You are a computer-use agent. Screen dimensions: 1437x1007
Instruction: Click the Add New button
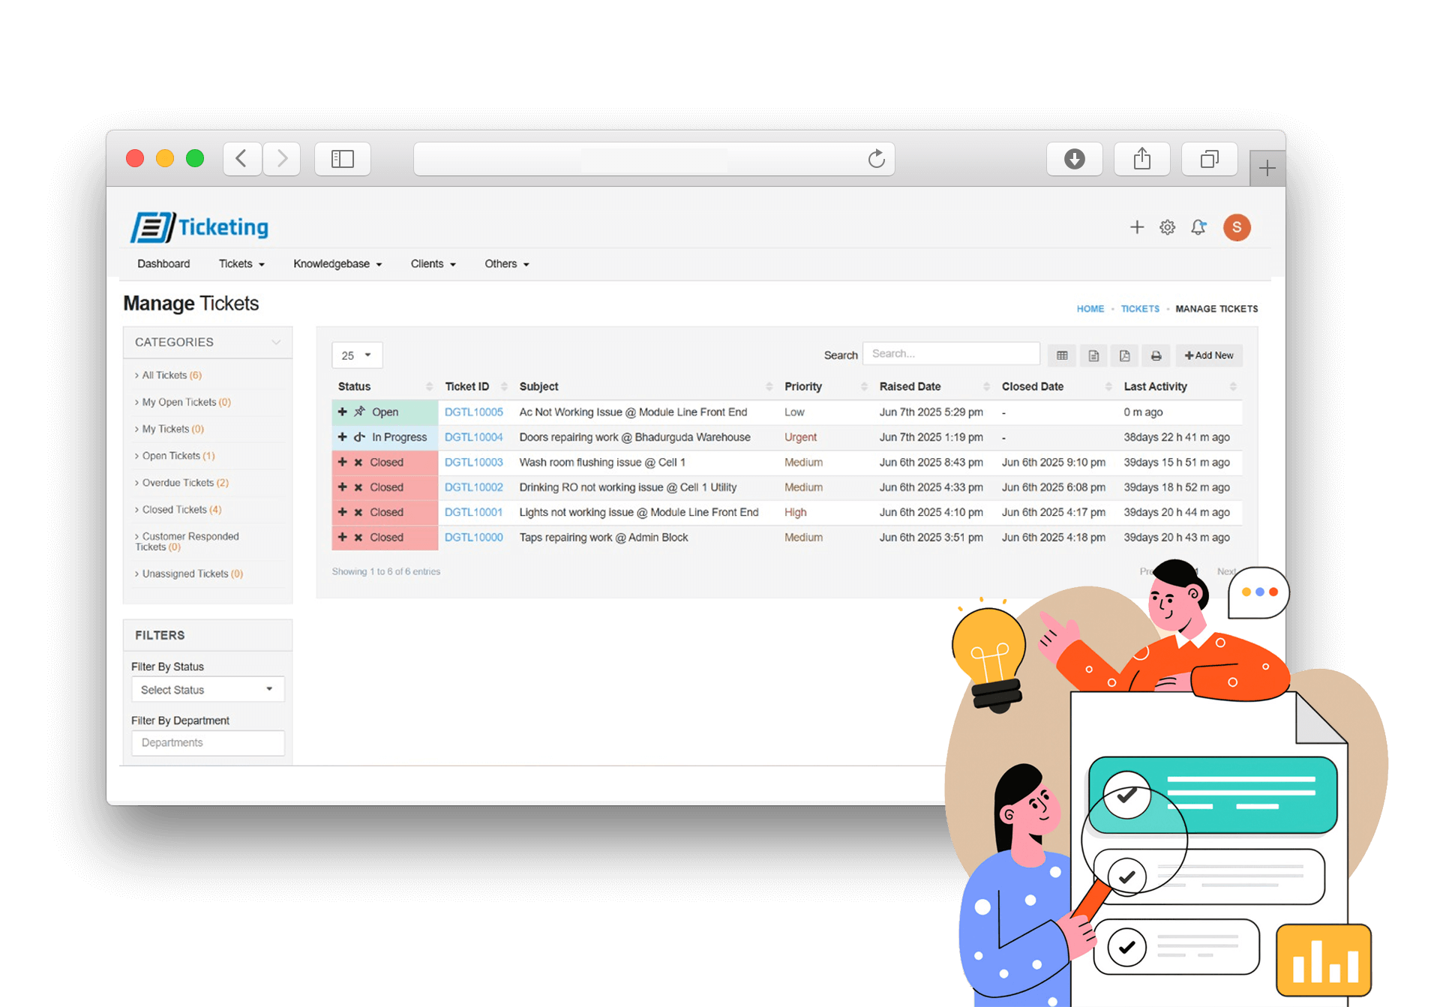(x=1209, y=355)
